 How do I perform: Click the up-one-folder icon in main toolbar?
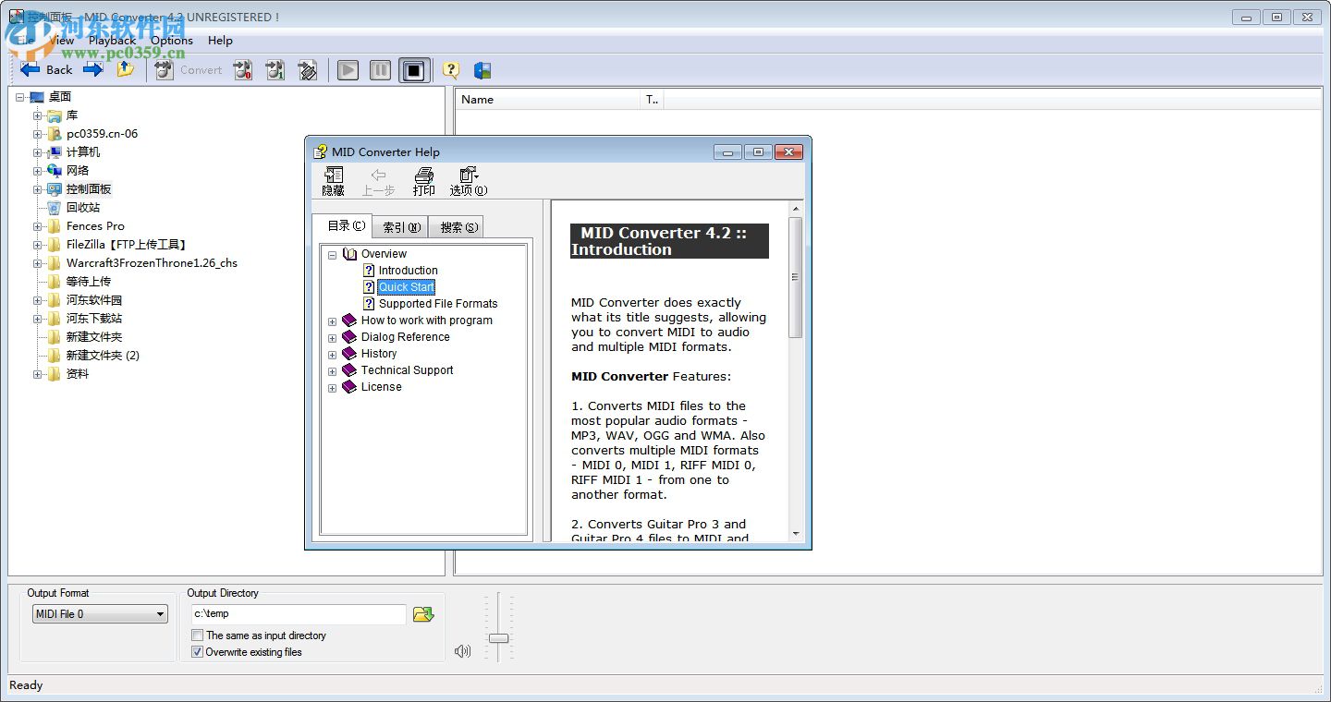pos(126,69)
